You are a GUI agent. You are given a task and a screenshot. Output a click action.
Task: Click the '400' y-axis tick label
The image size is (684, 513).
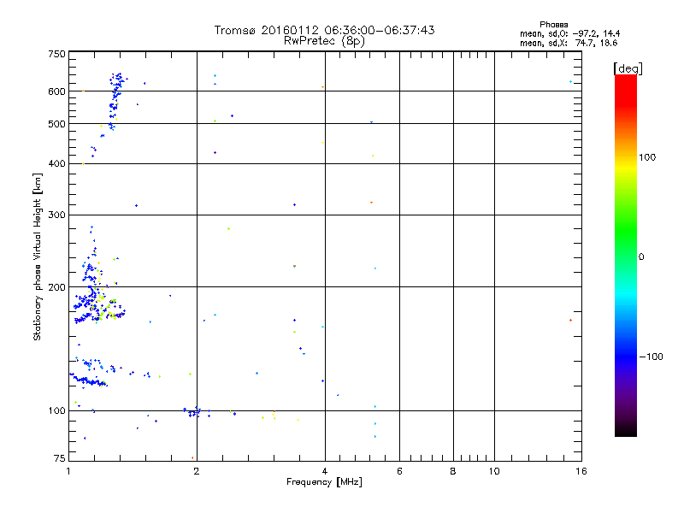pos(56,164)
